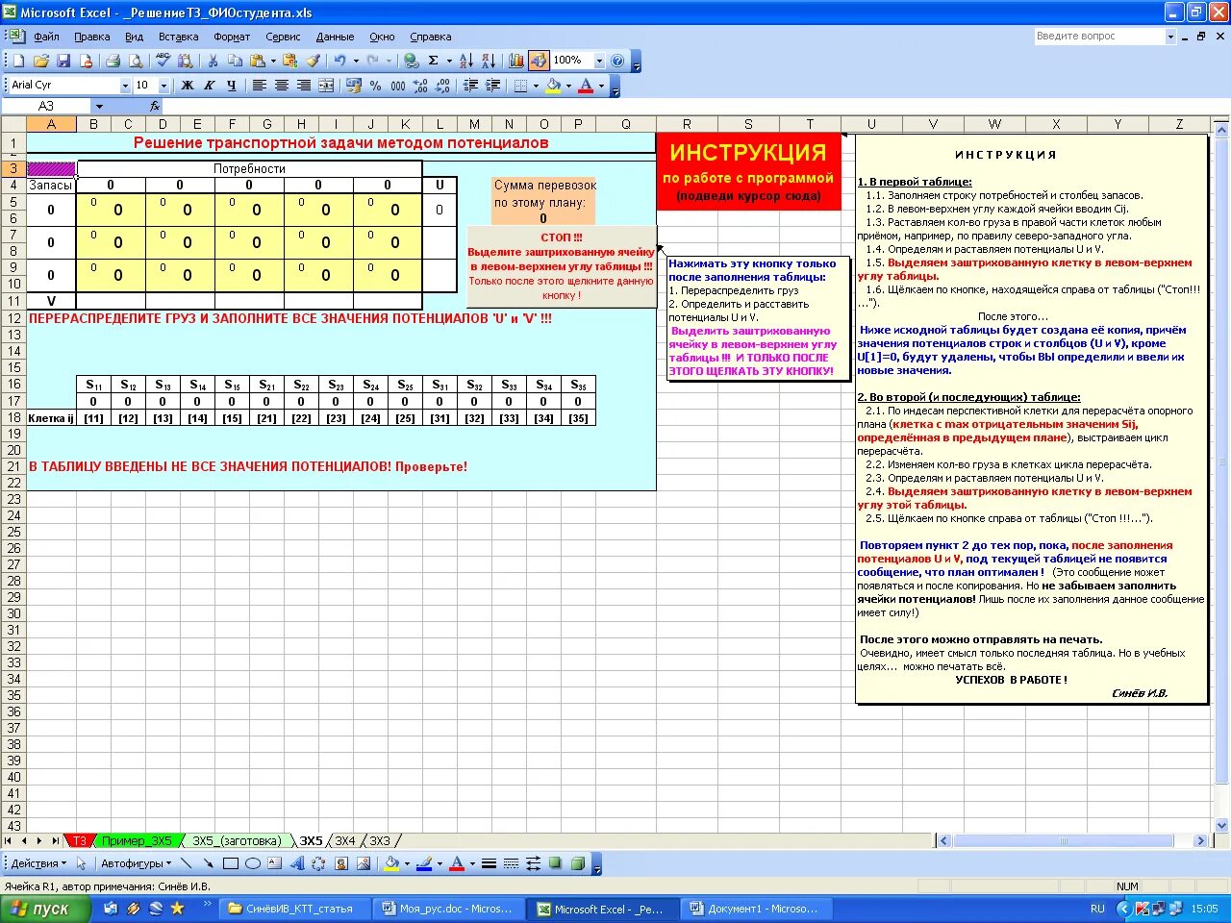Viewport: 1231px width, 923px height.
Task: Expand AutoSum function dropdown arrow
Action: click(449, 61)
